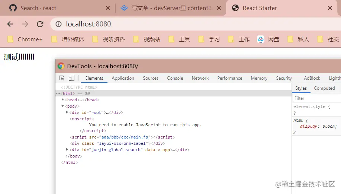The height and width of the screenshot is (194, 341).
Task: Open the Chrome+ bookmark folder
Action: 25,39
